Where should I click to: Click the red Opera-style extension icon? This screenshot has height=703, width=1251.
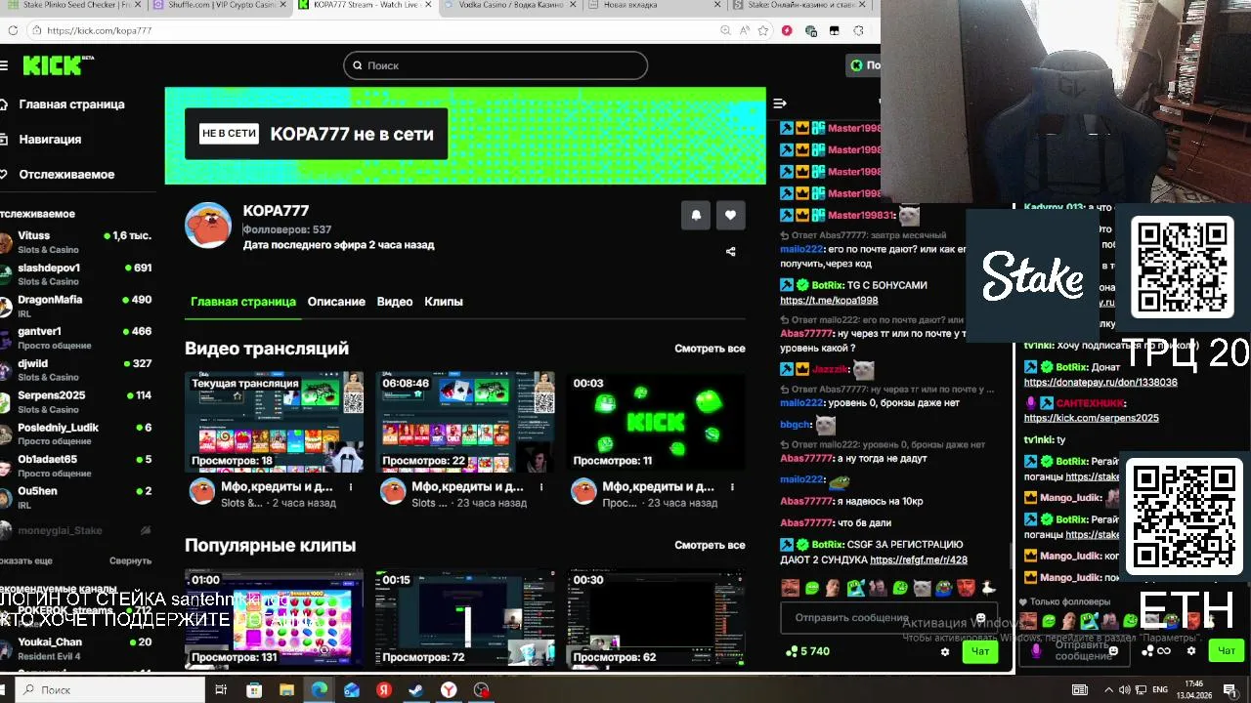click(787, 30)
